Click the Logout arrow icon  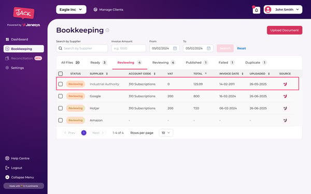click(x=7, y=168)
